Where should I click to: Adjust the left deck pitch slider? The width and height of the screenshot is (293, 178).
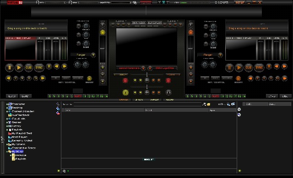pos(103,49)
